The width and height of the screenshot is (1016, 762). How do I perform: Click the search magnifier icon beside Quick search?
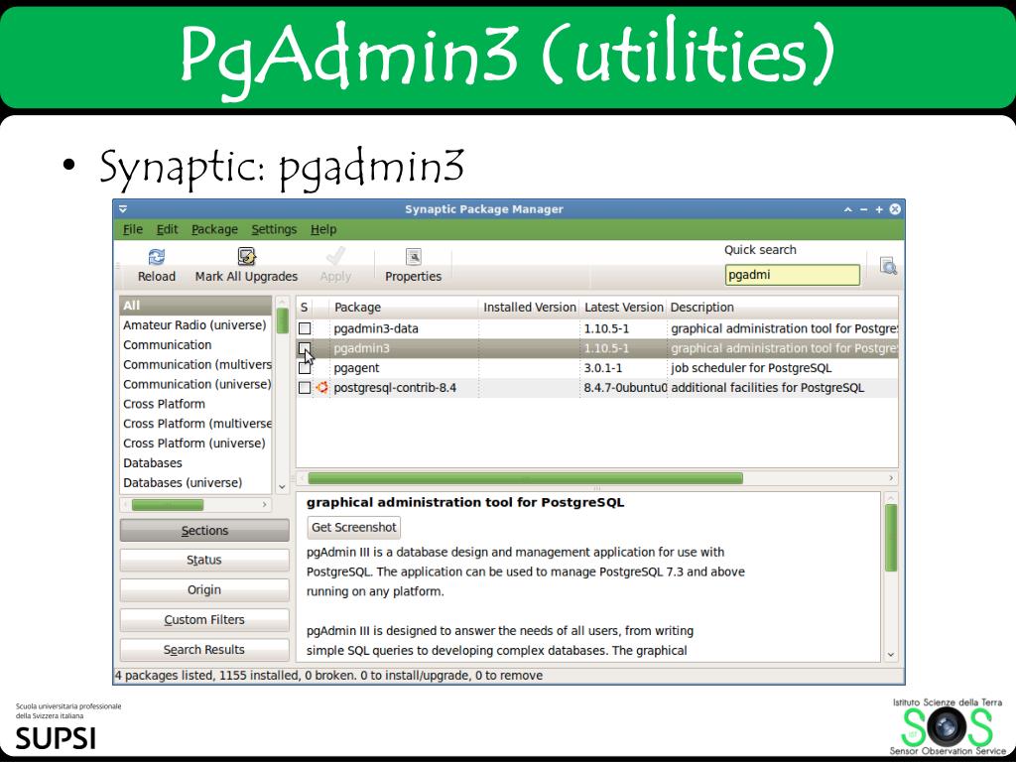tap(888, 266)
